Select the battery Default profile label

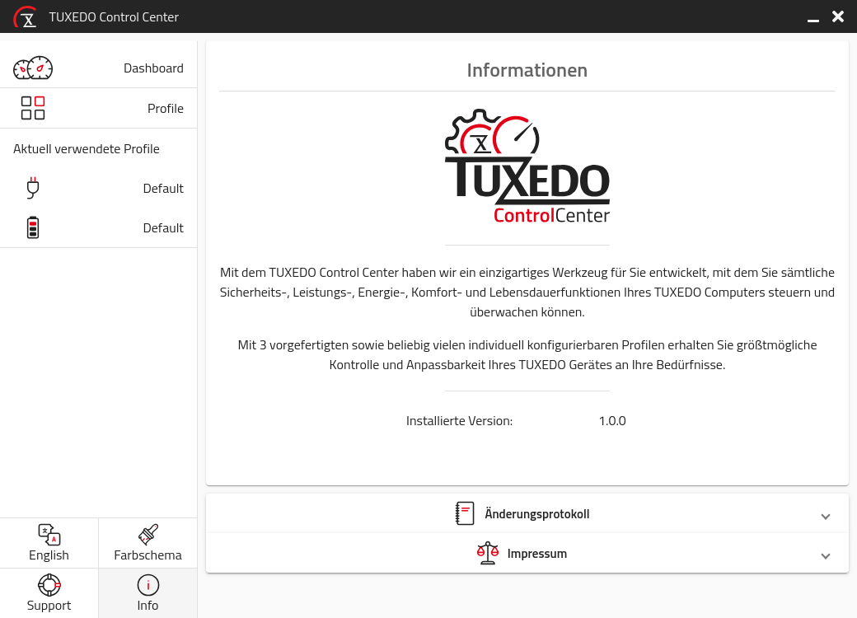coord(163,228)
